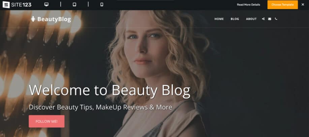Switch to tablet preview mode
The image size is (309, 137).
(74, 5)
